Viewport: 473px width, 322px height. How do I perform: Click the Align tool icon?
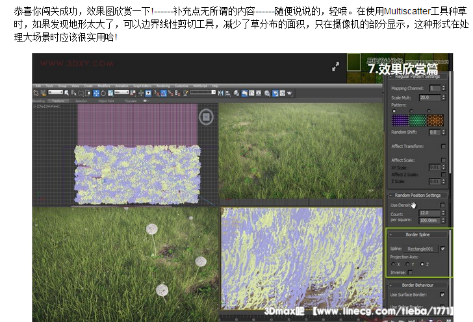[x=228, y=93]
